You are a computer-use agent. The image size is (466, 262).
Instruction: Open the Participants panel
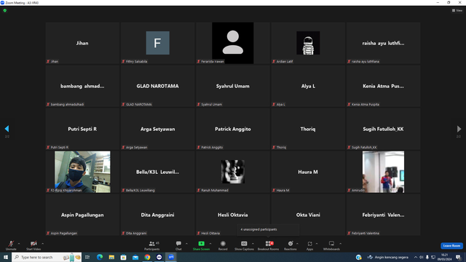pos(152,245)
